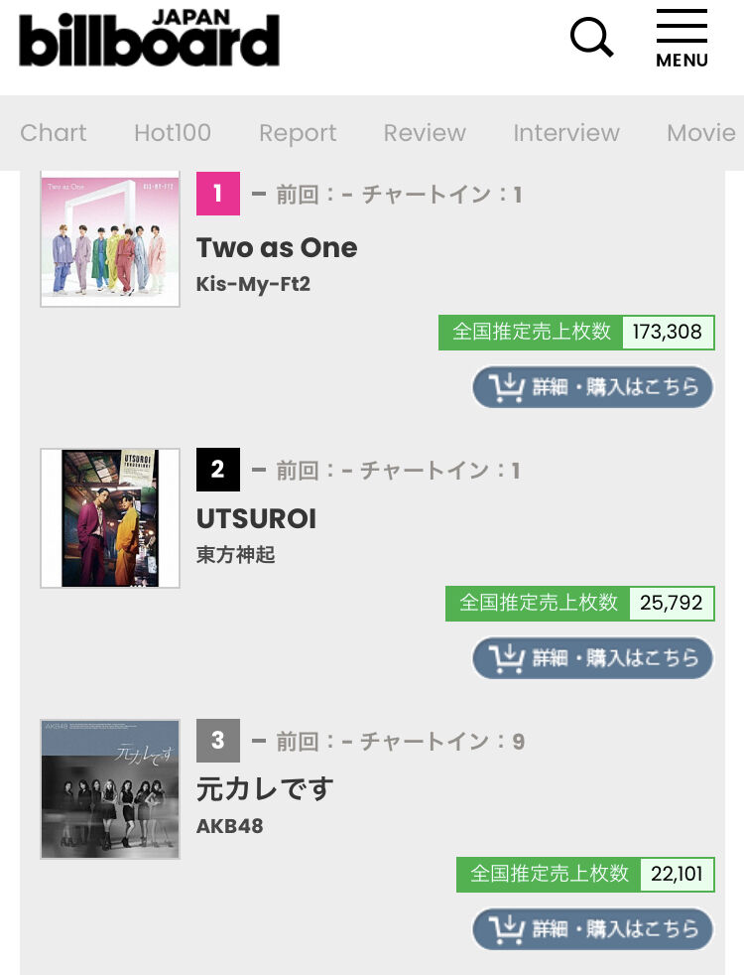Switch to the Chart tab
The image size is (744, 975).
click(54, 132)
